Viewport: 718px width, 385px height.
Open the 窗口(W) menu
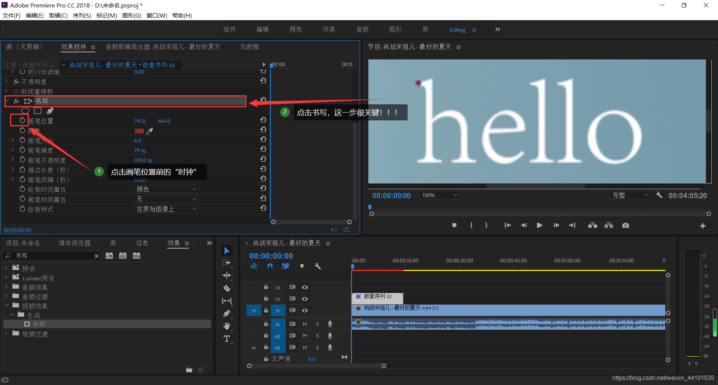point(157,15)
